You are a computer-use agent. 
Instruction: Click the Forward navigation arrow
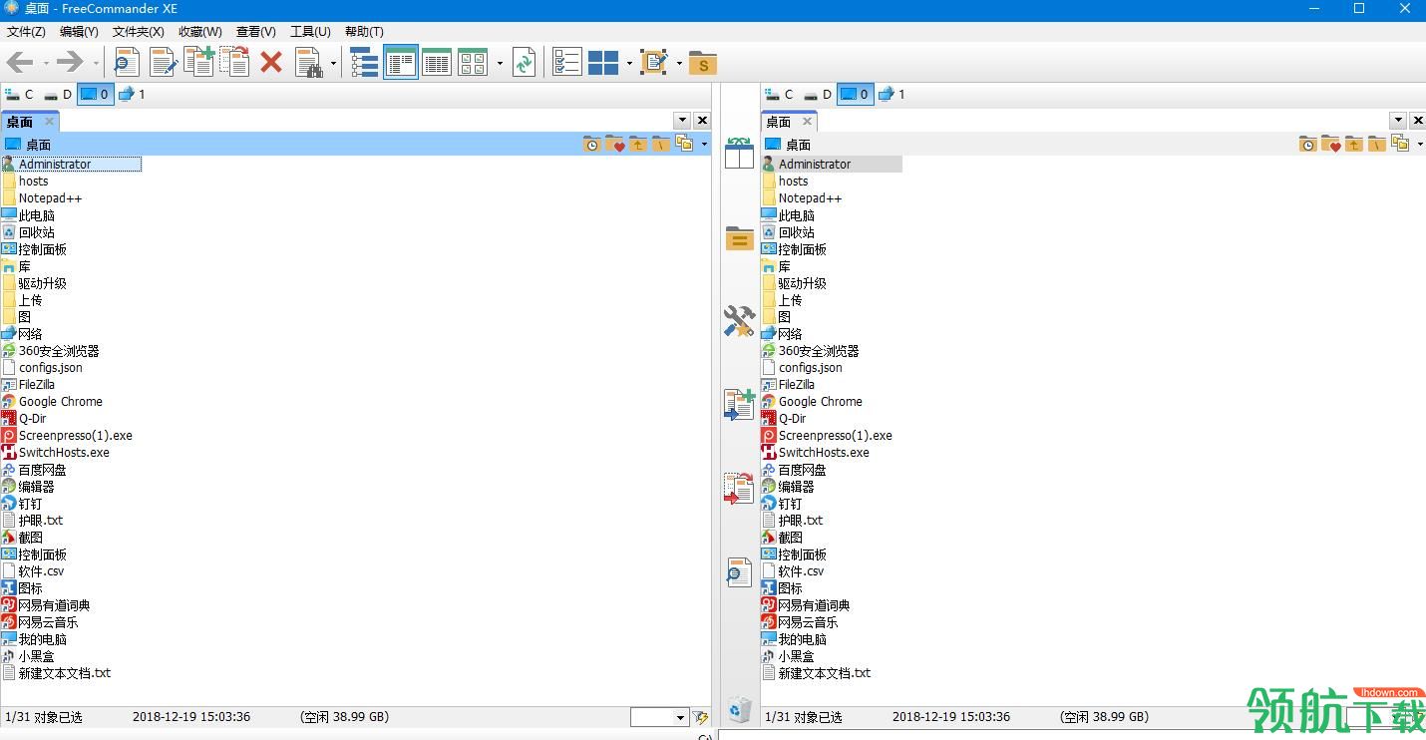click(x=70, y=63)
